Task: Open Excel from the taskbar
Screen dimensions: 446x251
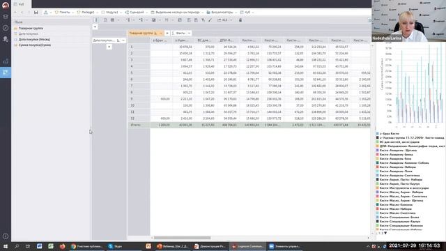Action: tap(51, 246)
